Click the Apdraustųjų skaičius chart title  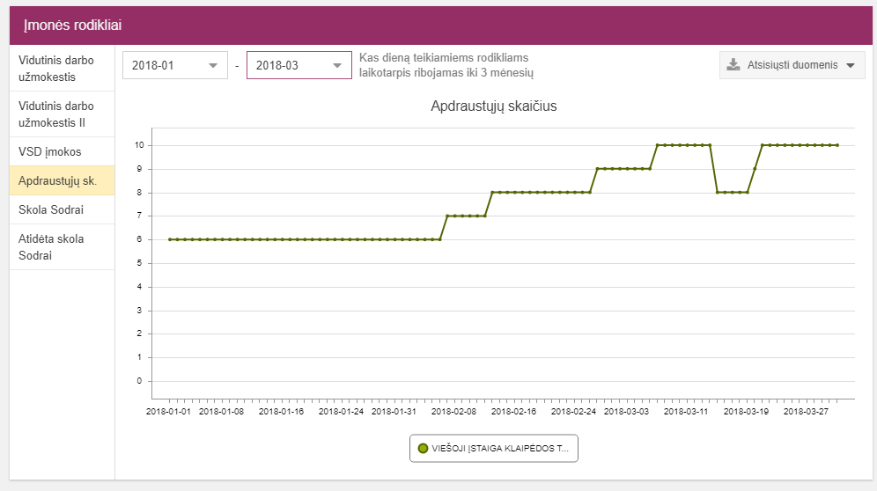(493, 106)
